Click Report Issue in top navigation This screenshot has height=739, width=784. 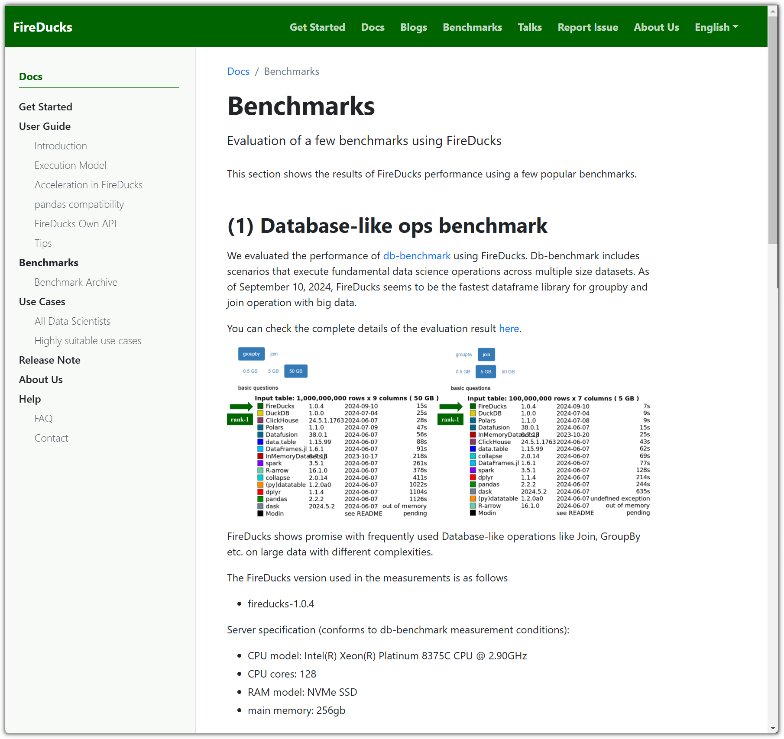pyautogui.click(x=588, y=27)
